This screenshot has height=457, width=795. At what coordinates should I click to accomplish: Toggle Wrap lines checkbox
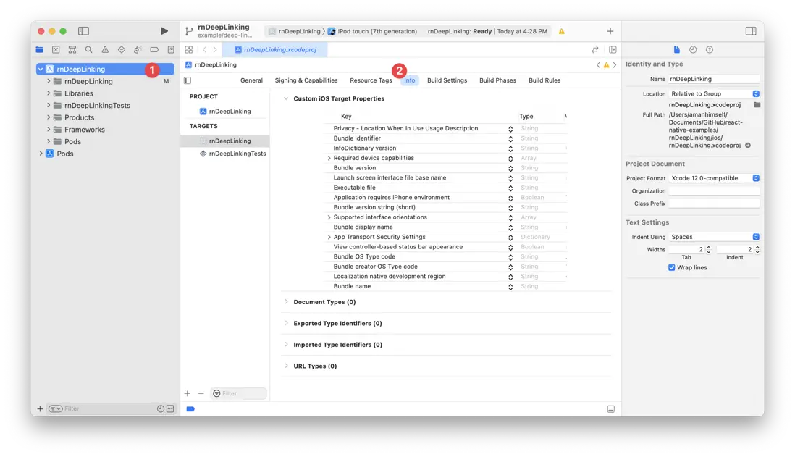[x=671, y=267]
